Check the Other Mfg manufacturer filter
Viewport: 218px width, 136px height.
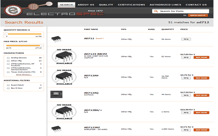pyautogui.click(x=8, y=61)
